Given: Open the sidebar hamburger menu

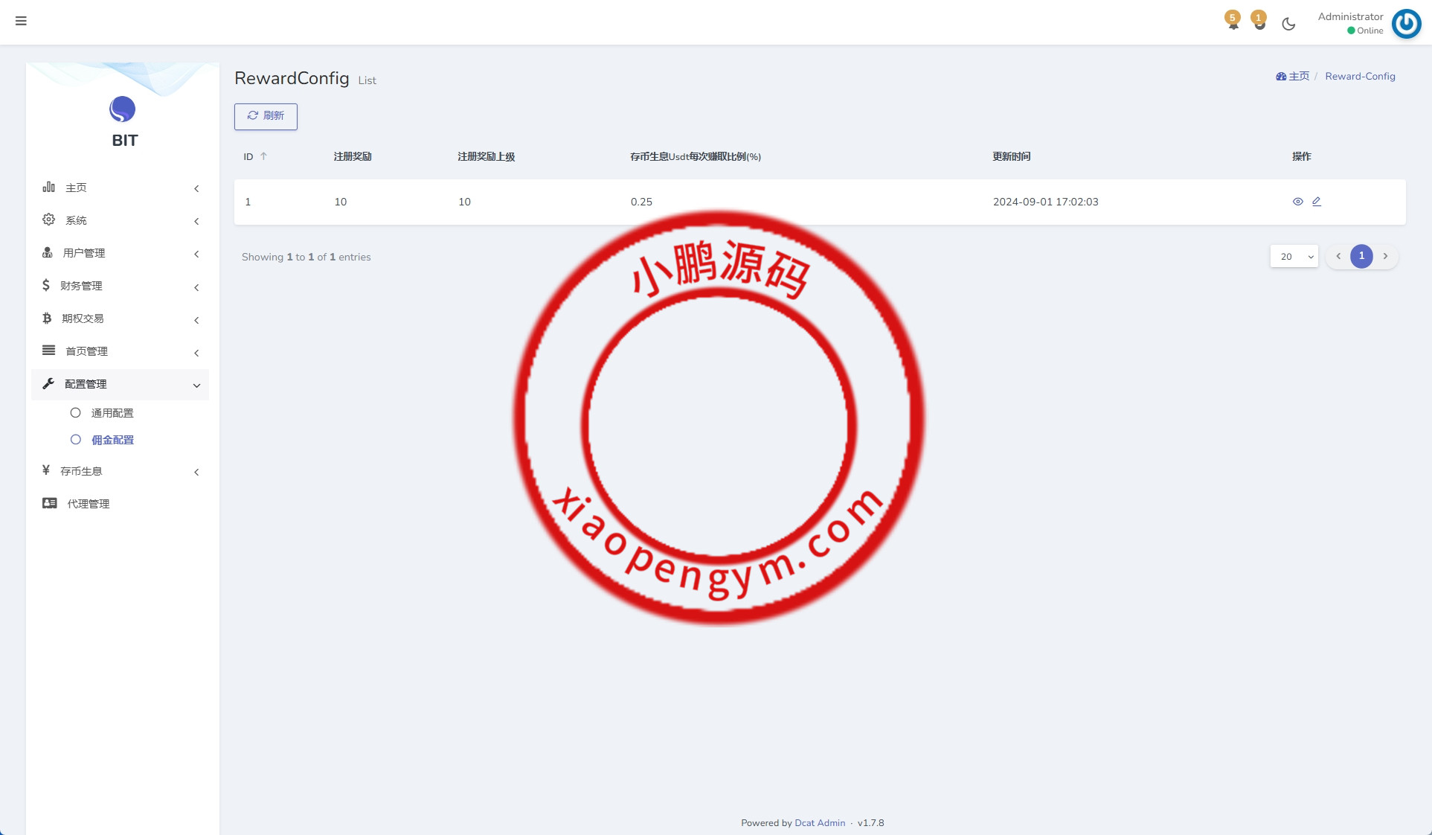Looking at the screenshot, I should [22, 22].
